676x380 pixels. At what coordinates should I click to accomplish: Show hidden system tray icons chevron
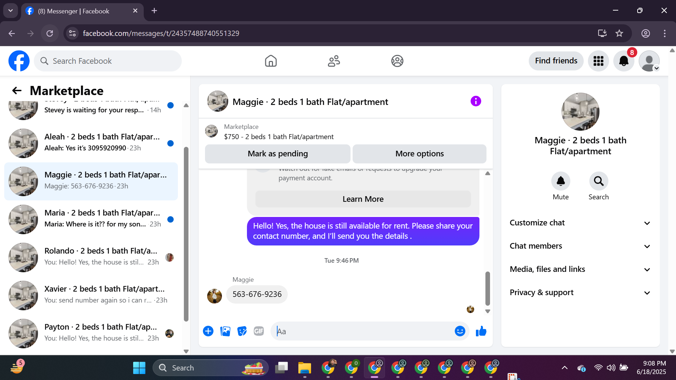564,368
